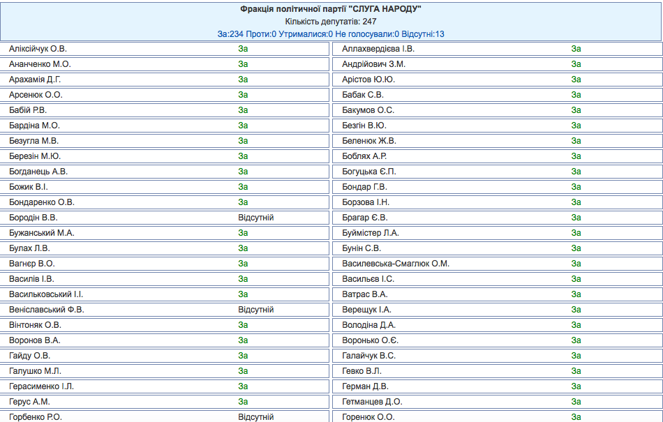This screenshot has height=422, width=663.
Task: Click the 'Відсутній' status for Горбенко Р.О.
Action: [x=255, y=417]
